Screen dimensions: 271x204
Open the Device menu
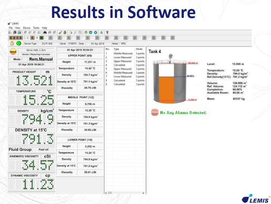tap(26, 28)
